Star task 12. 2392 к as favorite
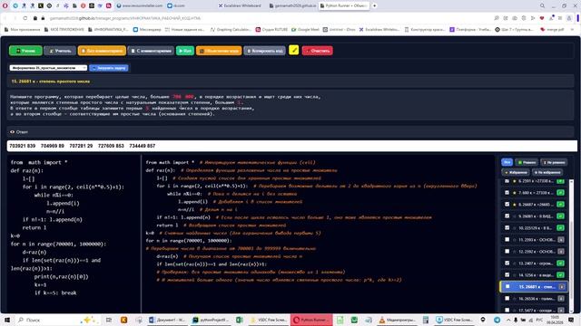581x326 pixels. [x=515, y=252]
